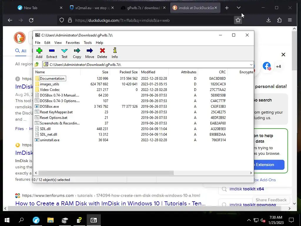
Task: Open the 7-Zip Edit menu
Action: pyautogui.click(x=47, y=43)
